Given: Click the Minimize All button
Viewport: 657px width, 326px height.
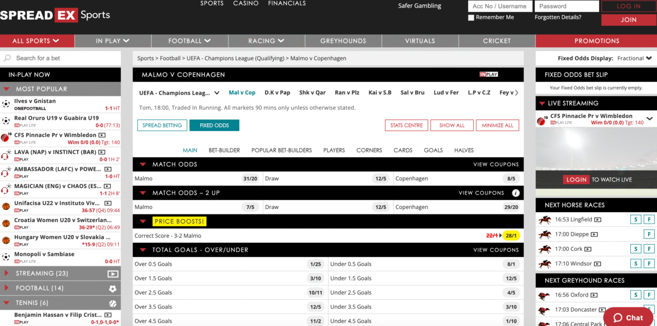Looking at the screenshot, I should pyautogui.click(x=497, y=125).
